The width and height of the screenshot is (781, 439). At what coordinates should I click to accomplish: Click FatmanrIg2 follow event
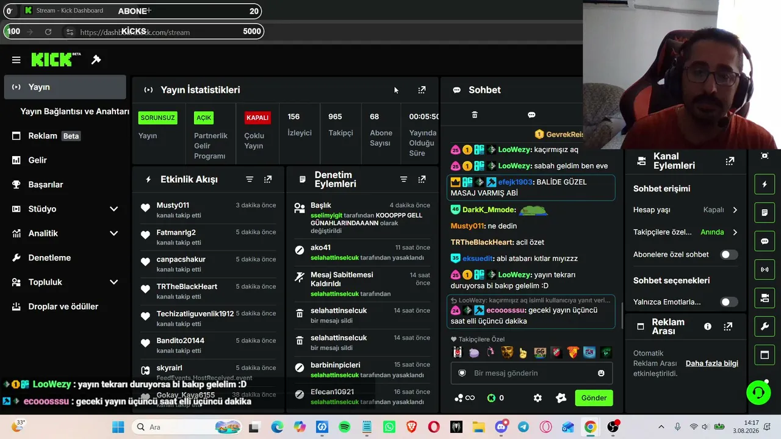208,237
